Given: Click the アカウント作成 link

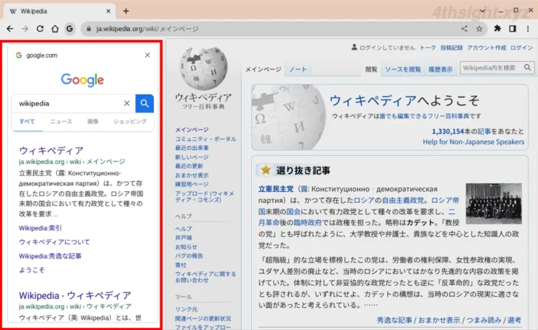Looking at the screenshot, I should pos(486,48).
